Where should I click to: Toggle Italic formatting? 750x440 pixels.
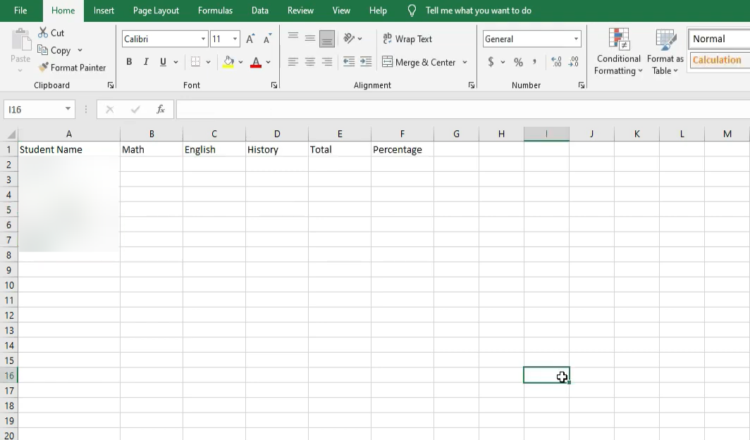146,62
